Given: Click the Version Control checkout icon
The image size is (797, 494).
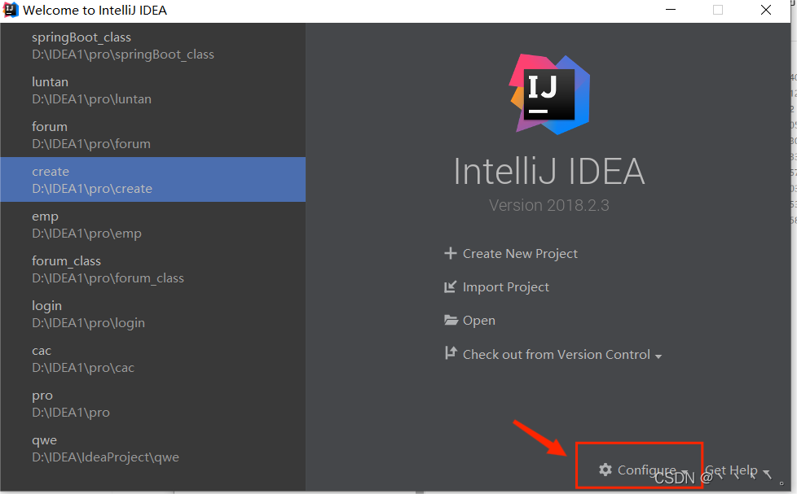Looking at the screenshot, I should coord(451,353).
